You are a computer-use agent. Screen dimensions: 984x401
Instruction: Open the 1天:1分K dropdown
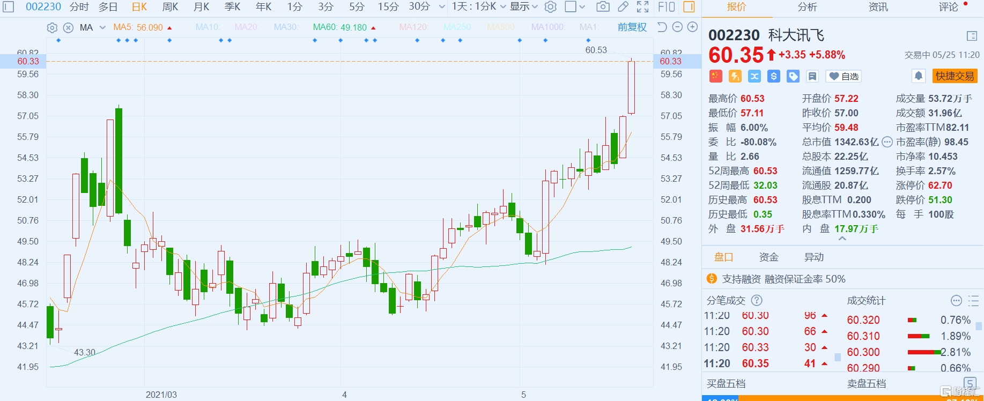click(x=479, y=7)
